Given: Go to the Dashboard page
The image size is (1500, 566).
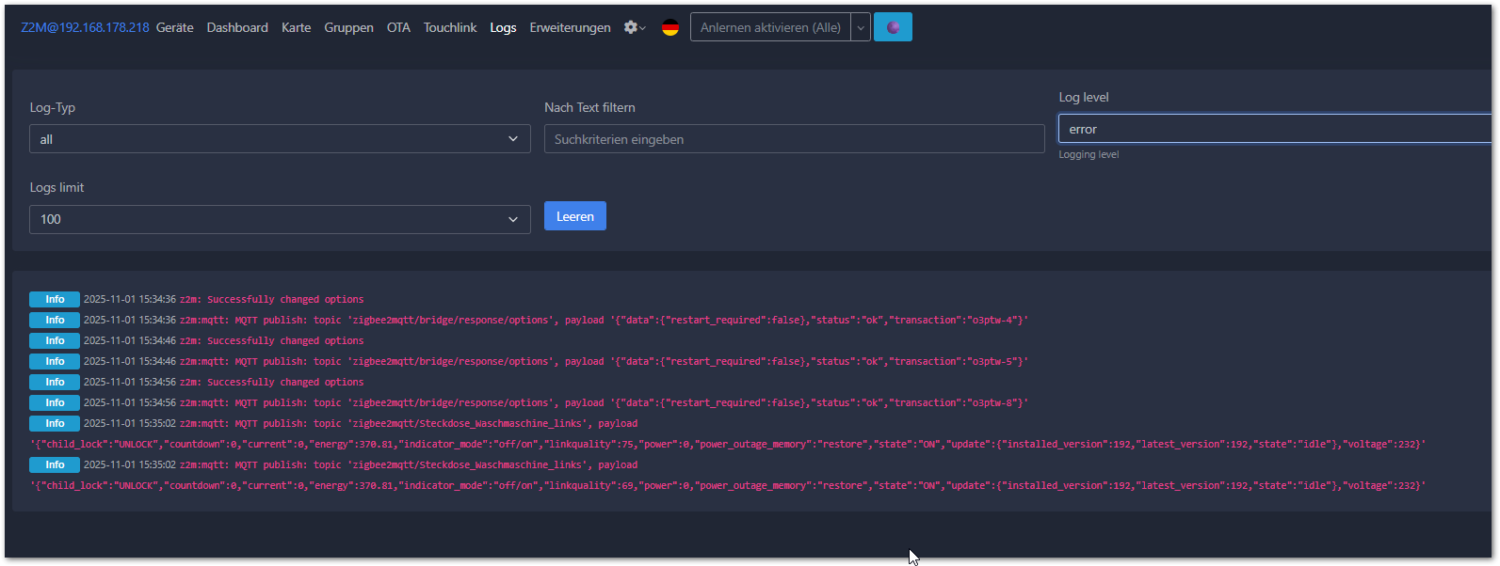Looking at the screenshot, I should coord(237,27).
